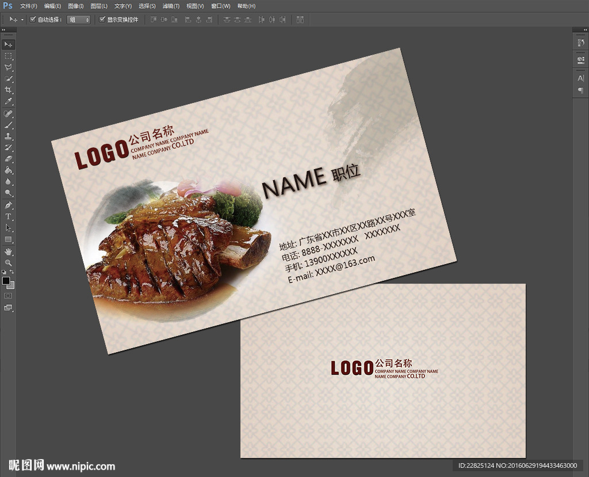Screen dimensions: 589x477
Task: Select the Pen tool
Action: [8, 205]
